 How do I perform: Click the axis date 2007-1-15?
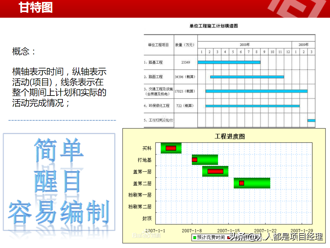click(x=228, y=230)
